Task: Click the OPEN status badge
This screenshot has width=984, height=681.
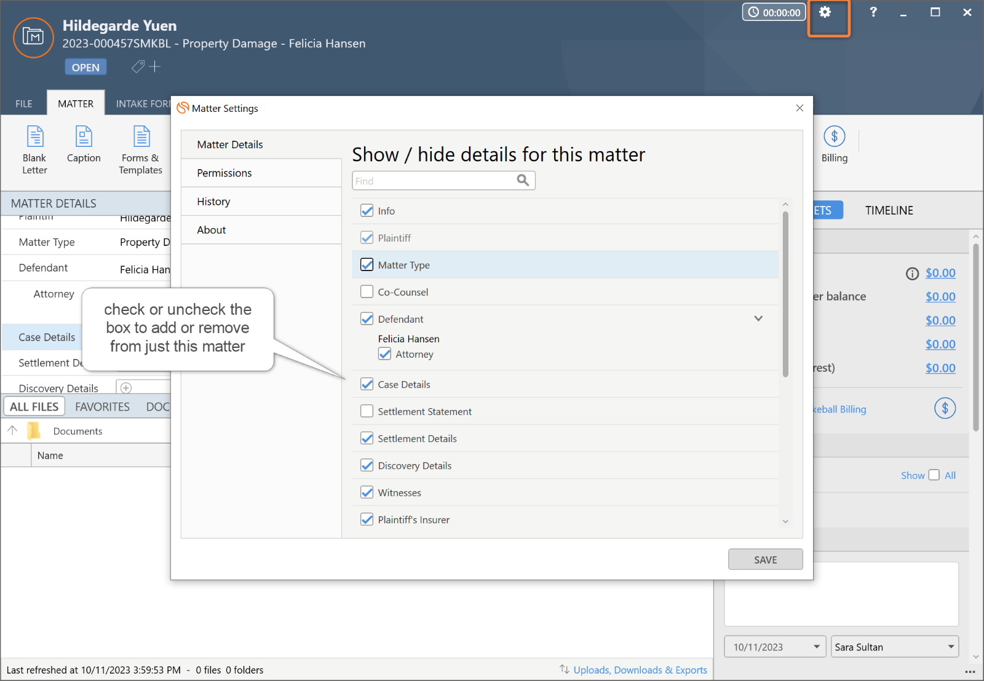Action: click(x=85, y=67)
